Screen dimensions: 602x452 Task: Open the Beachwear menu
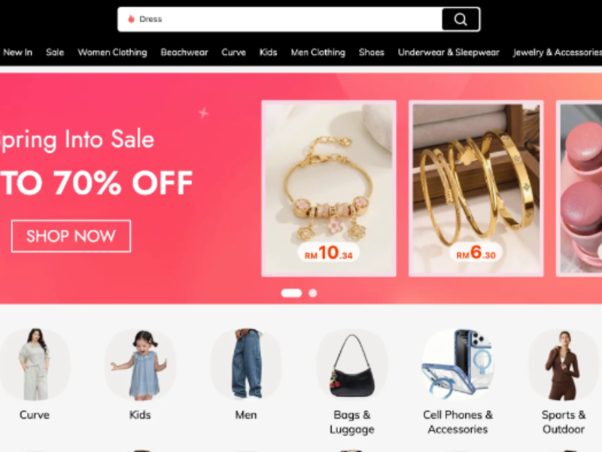(184, 52)
